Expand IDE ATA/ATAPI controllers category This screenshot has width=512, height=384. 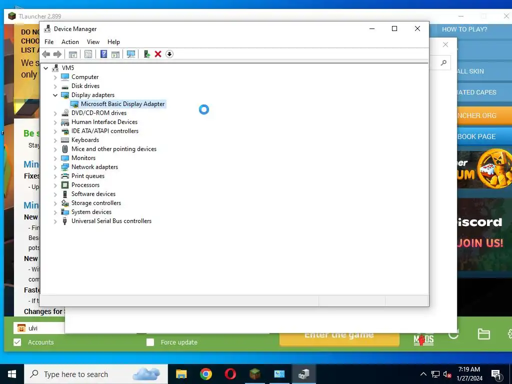point(55,131)
